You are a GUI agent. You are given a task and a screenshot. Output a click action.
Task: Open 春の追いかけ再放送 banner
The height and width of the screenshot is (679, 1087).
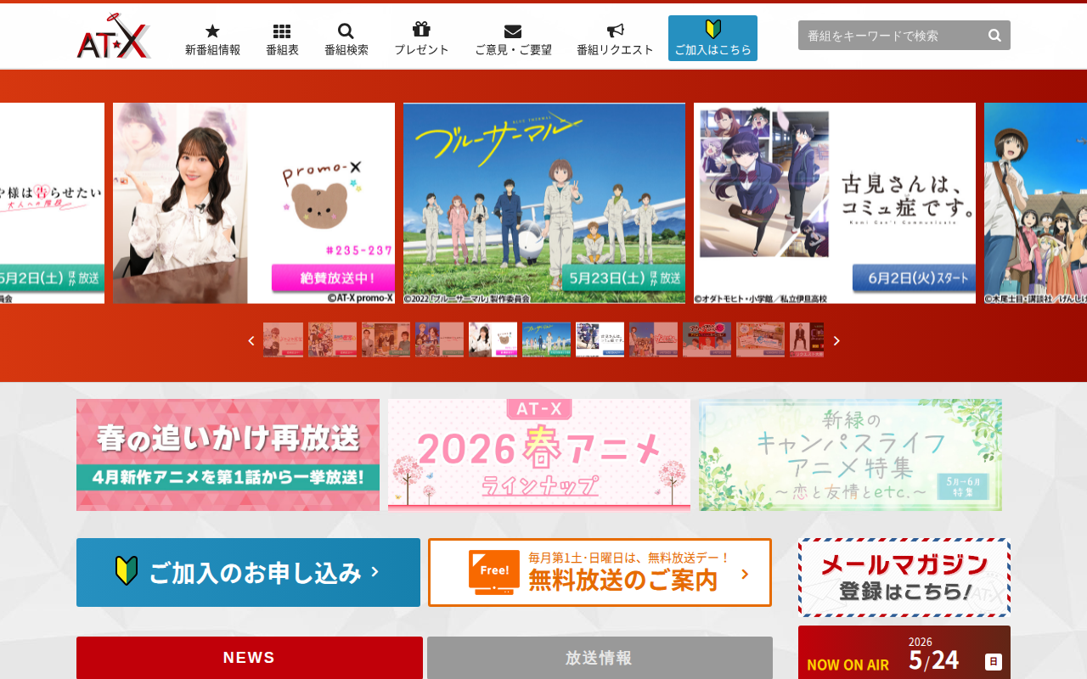[x=228, y=455]
